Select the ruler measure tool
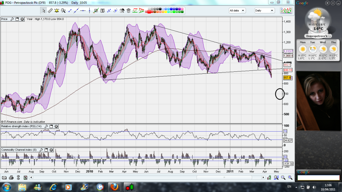 [x=50, y=11]
